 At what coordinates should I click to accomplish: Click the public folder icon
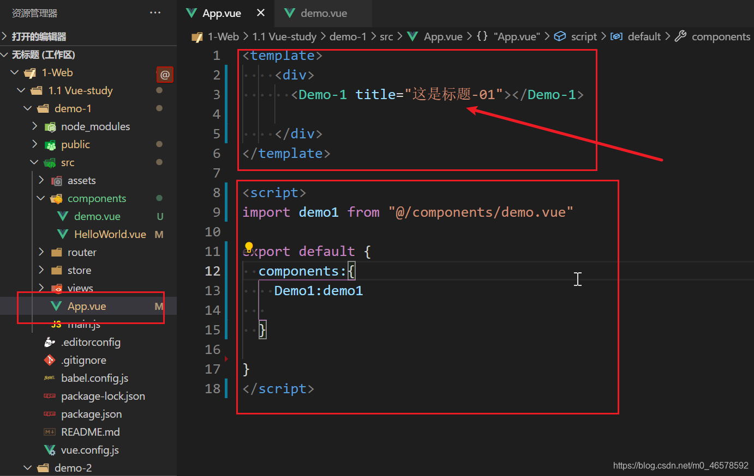[50, 145]
